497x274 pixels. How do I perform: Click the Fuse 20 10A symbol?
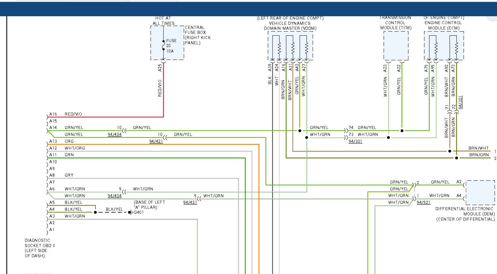(163, 45)
